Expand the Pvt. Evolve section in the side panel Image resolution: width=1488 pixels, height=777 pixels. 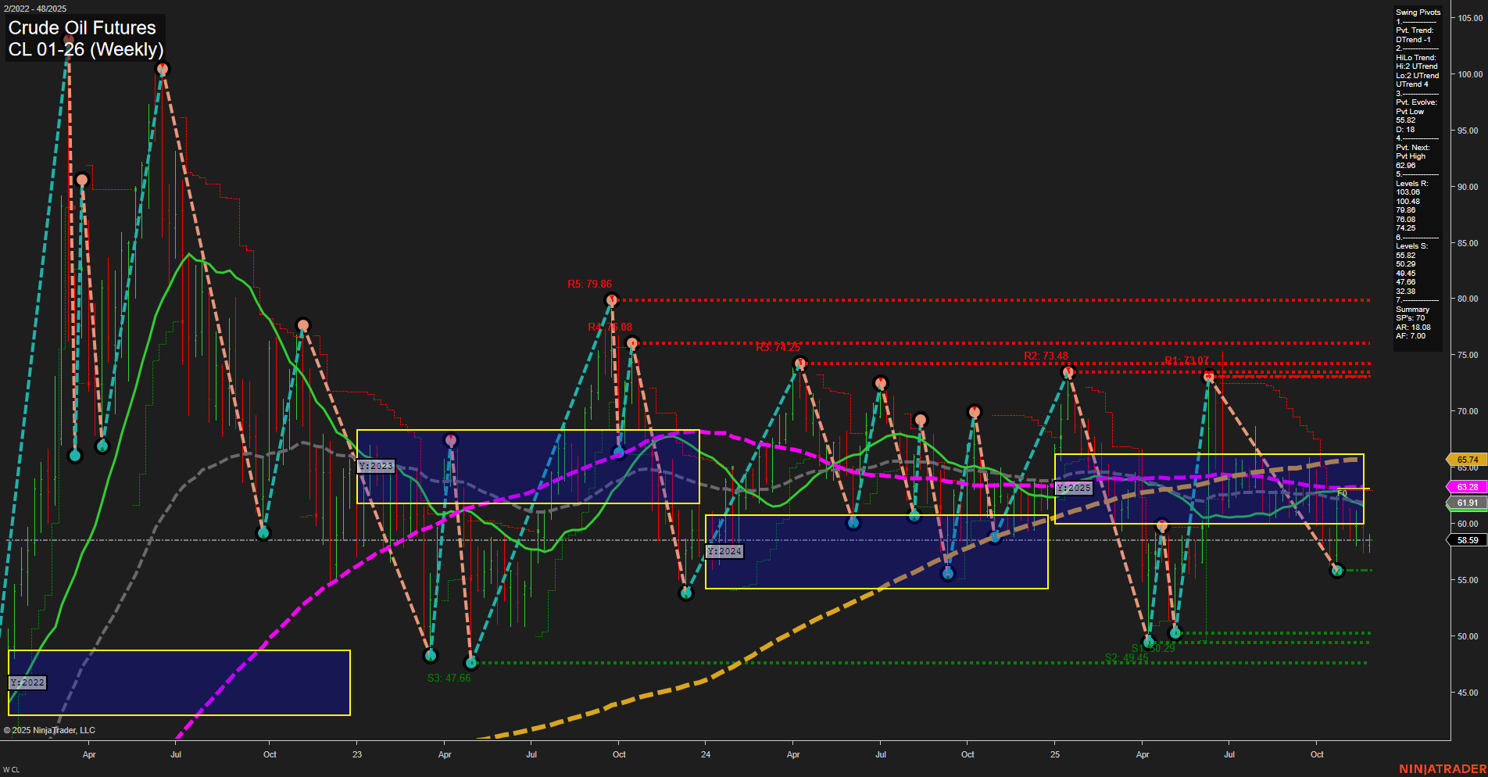point(1416,102)
